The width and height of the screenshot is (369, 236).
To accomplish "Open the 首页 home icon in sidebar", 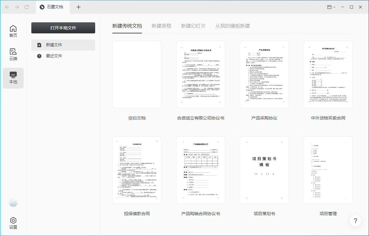I will (x=13, y=31).
